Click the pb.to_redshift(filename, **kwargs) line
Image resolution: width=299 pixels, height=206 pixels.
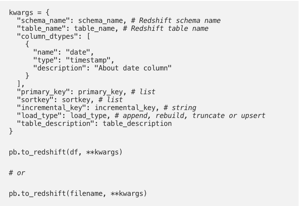coord(77,193)
